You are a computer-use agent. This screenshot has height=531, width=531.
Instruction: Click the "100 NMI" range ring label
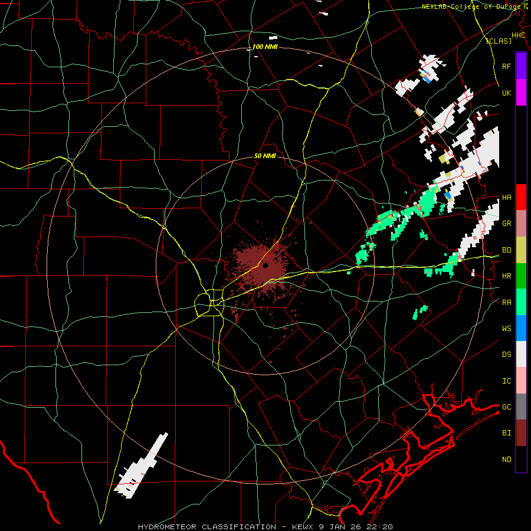tap(265, 47)
